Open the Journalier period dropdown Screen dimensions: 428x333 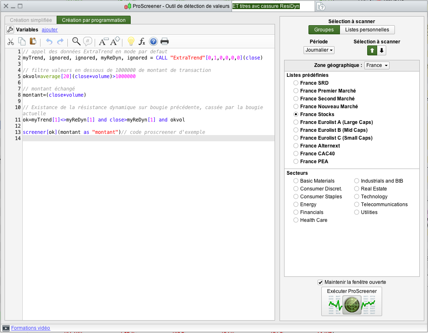pyautogui.click(x=319, y=50)
